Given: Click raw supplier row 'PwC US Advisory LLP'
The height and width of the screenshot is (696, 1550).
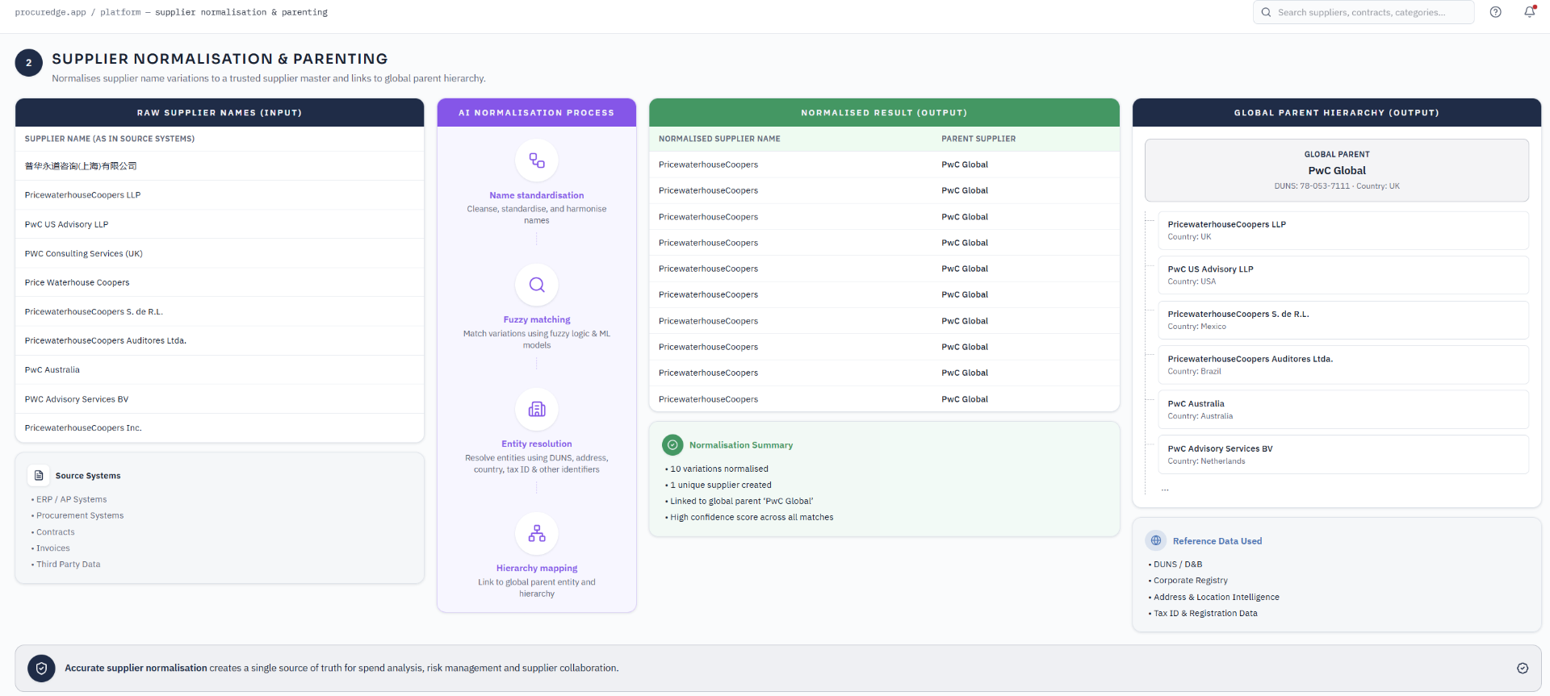Looking at the screenshot, I should [220, 224].
